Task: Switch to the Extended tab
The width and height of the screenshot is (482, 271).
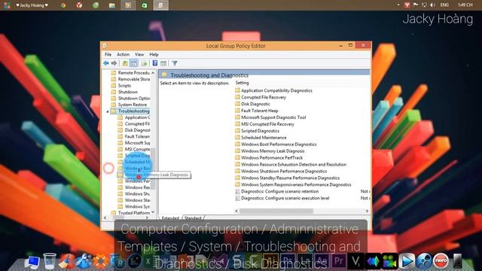Action: (x=170, y=218)
